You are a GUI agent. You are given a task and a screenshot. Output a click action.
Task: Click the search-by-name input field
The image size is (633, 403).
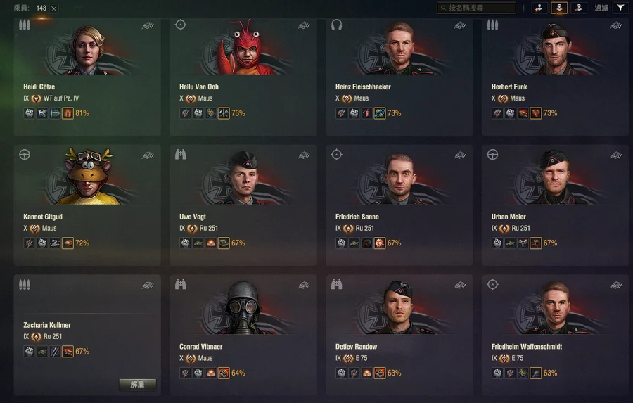[476, 8]
